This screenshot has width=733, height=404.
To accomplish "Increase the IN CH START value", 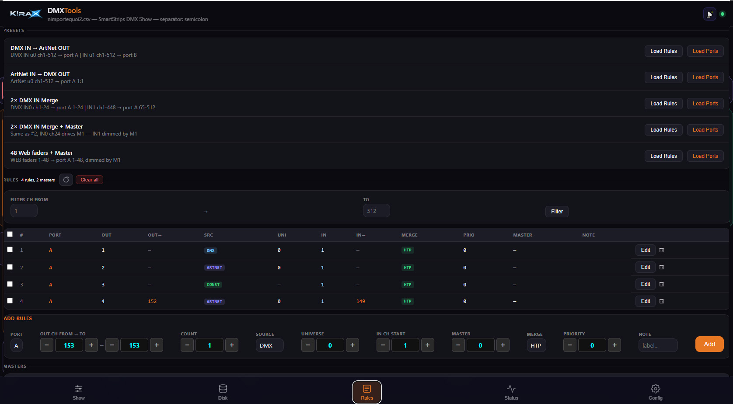I will [x=428, y=345].
